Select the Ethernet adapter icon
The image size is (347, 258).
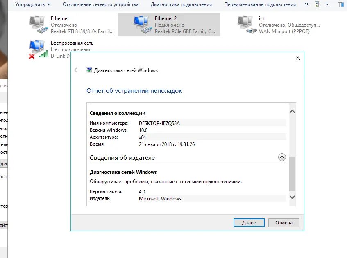click(38, 24)
